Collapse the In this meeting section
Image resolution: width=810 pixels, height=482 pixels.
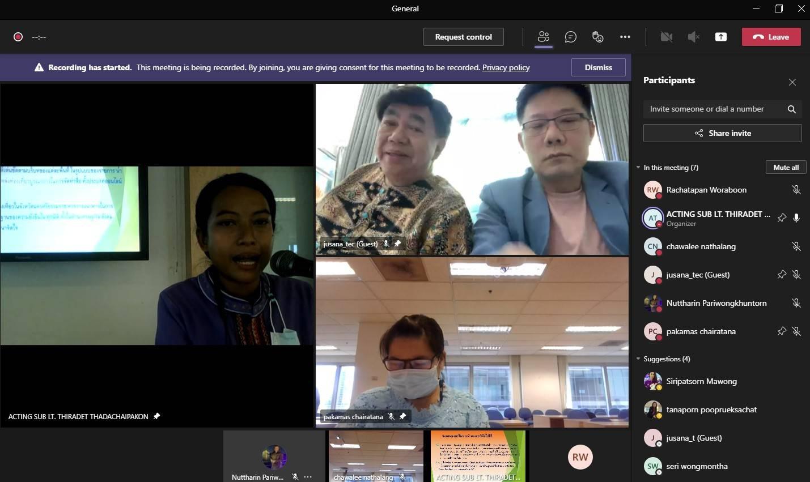click(638, 168)
